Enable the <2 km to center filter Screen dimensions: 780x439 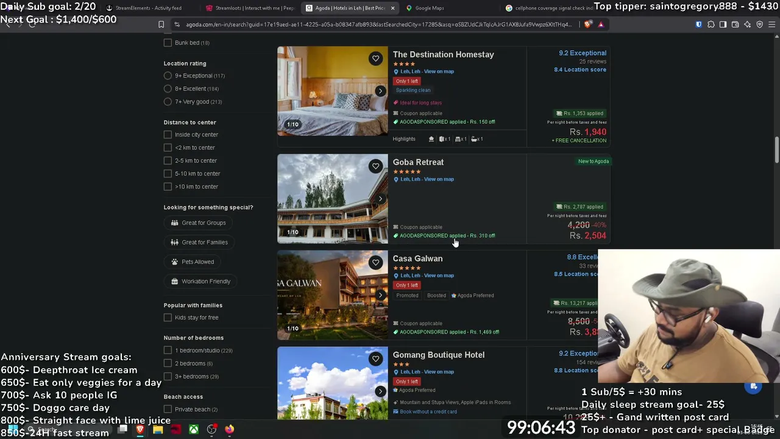[168, 148]
